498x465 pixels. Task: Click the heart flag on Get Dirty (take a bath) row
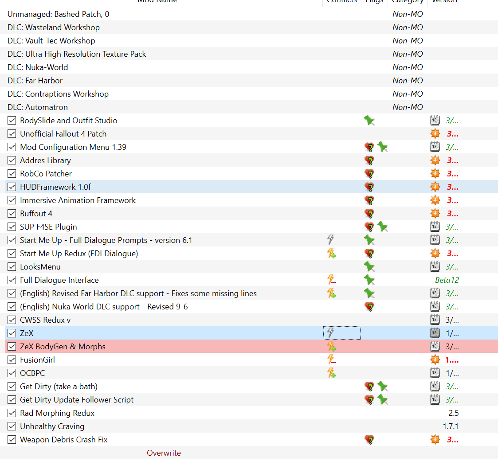(369, 387)
